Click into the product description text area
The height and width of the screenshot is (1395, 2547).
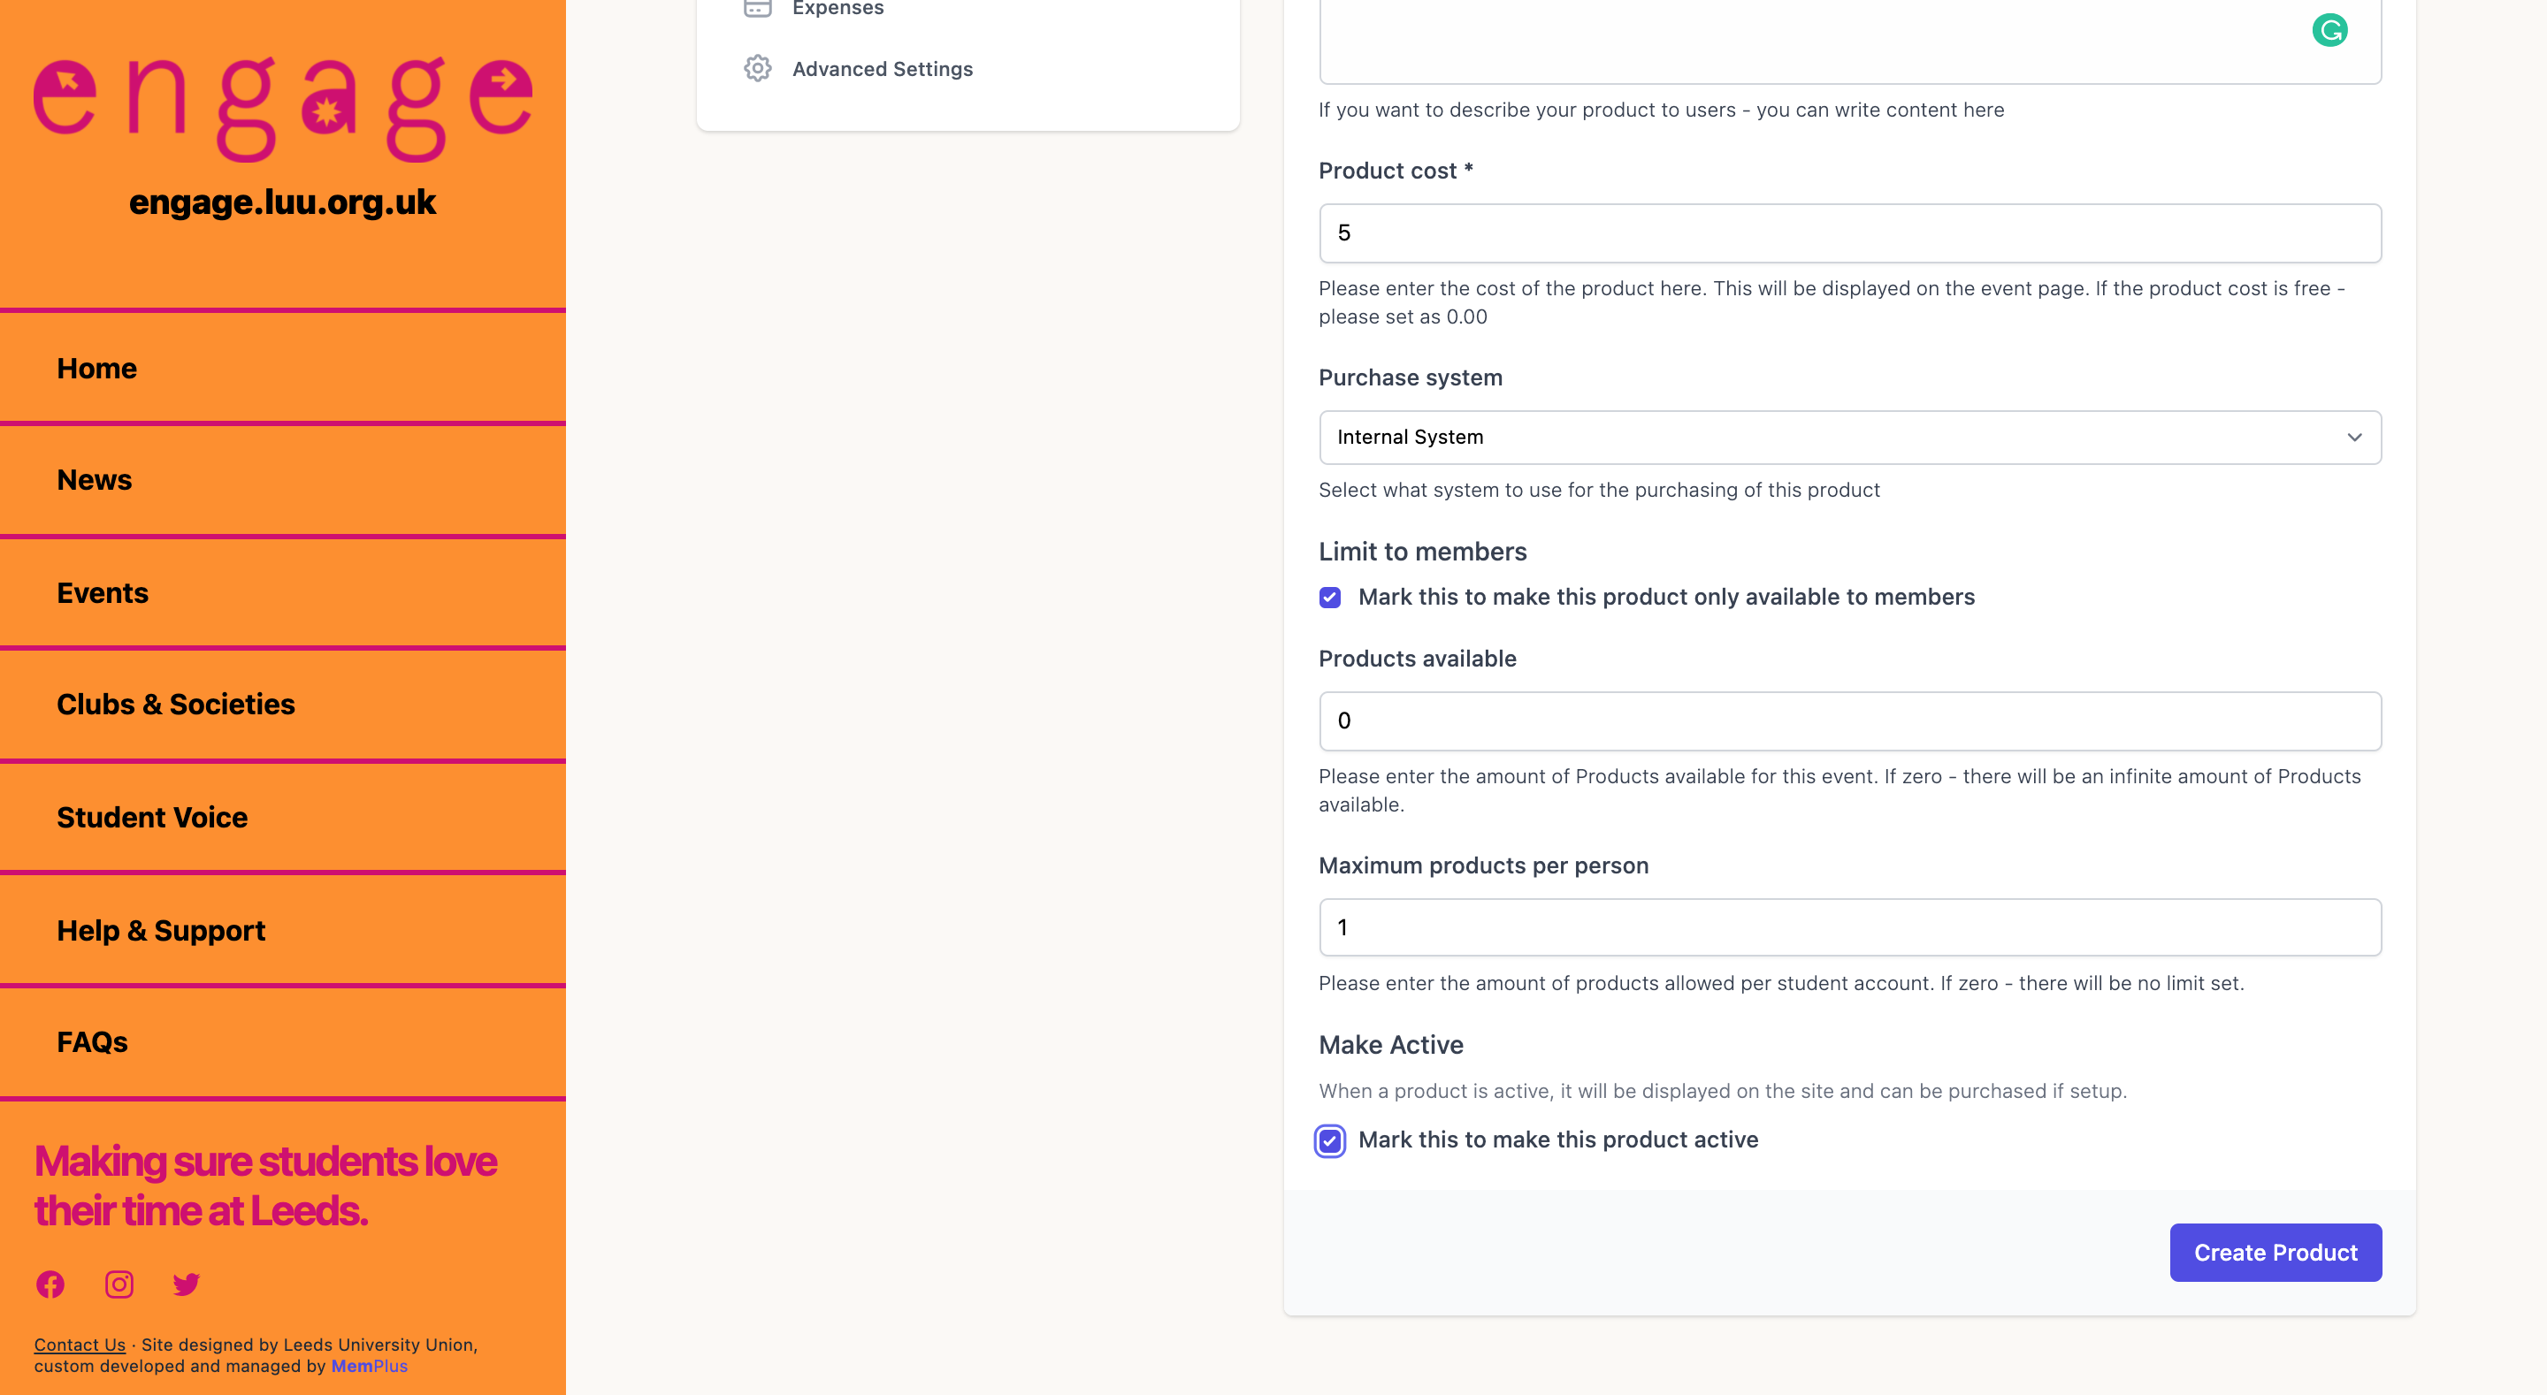(1850, 40)
